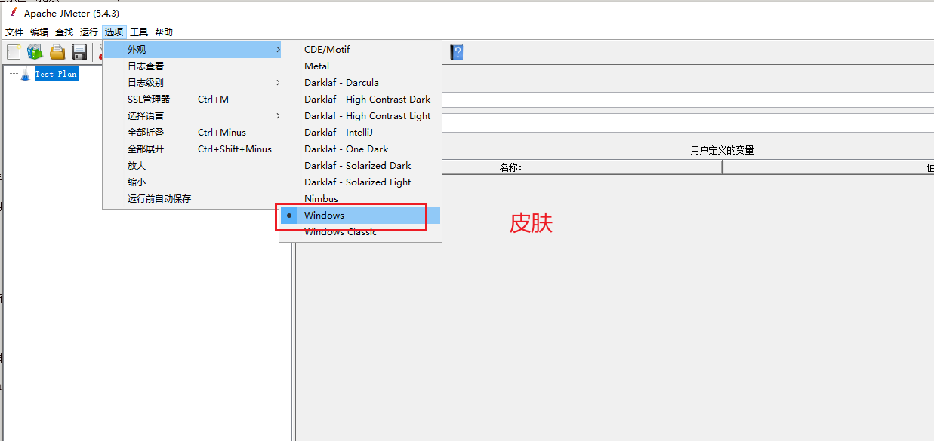Click the test plan name input field
This screenshot has width=934, height=441.
(688, 100)
